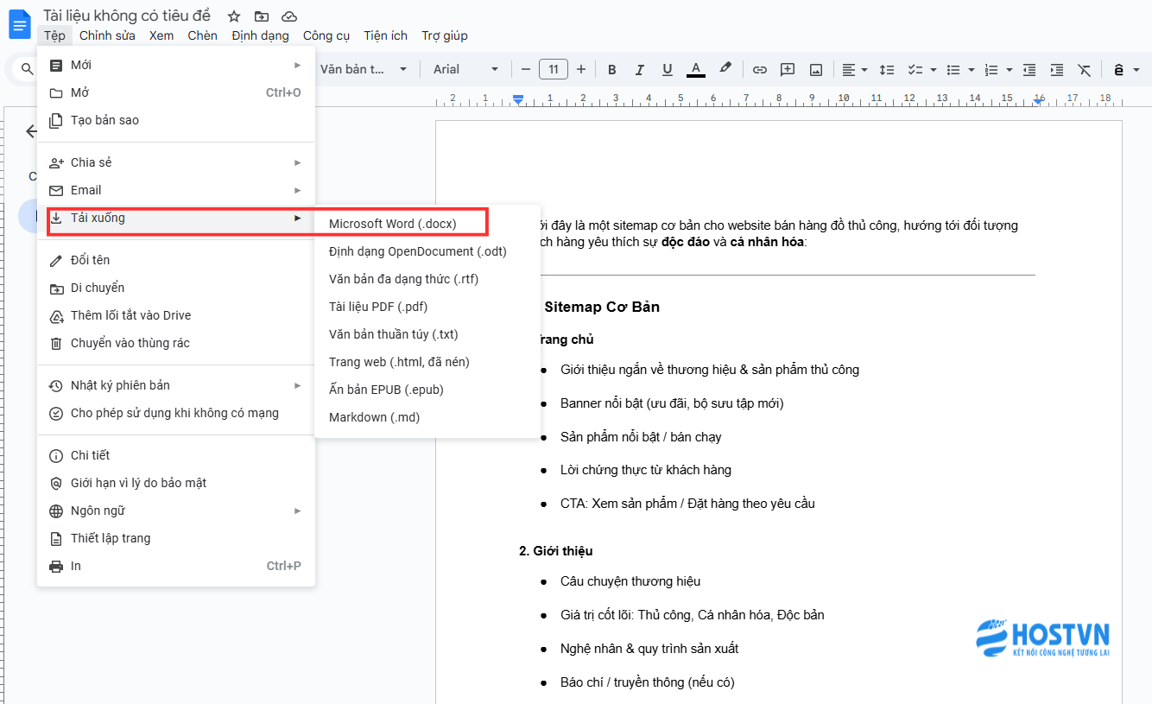
Task: Download as Microsoft Word (.docx)
Action: point(427,224)
